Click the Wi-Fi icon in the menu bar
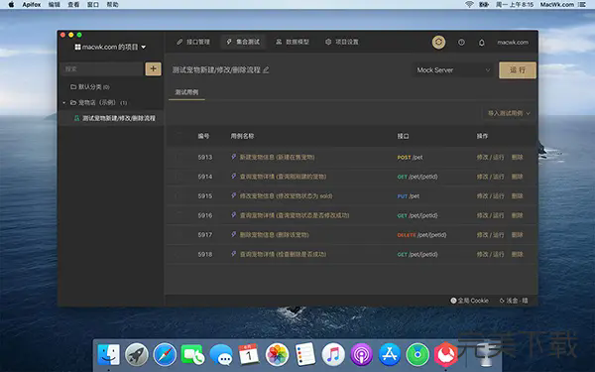The height and width of the screenshot is (372, 595). [469, 5]
